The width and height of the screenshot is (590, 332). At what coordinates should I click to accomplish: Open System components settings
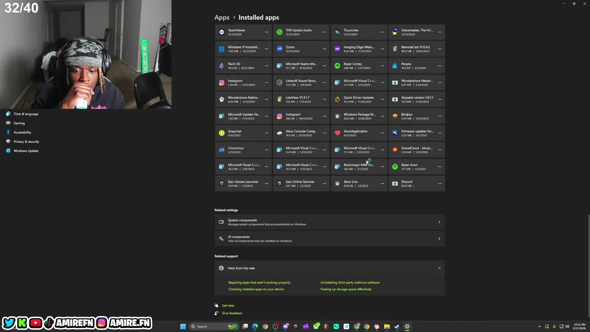tap(330, 222)
